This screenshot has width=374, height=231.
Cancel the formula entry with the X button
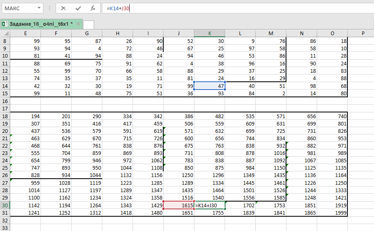pyautogui.click(x=63, y=8)
